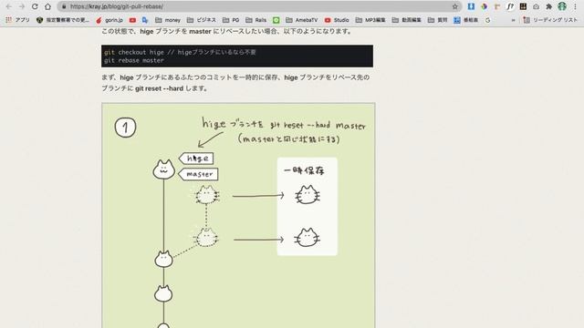Open the blue download extension icon

point(471,6)
